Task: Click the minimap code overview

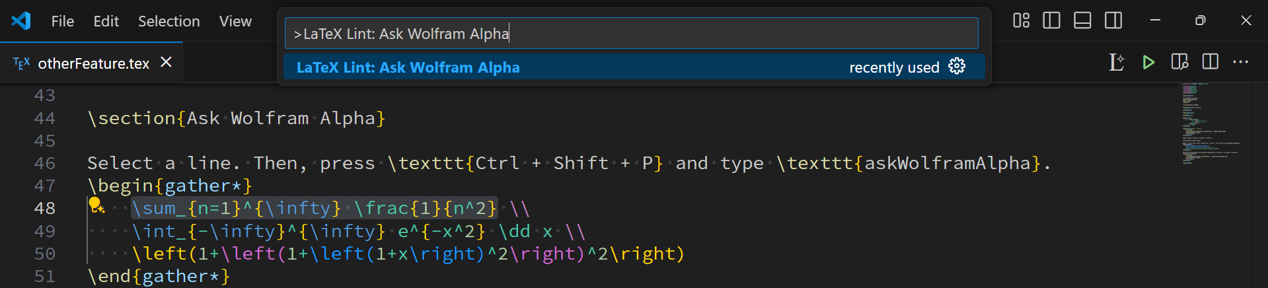Action: click(1214, 124)
